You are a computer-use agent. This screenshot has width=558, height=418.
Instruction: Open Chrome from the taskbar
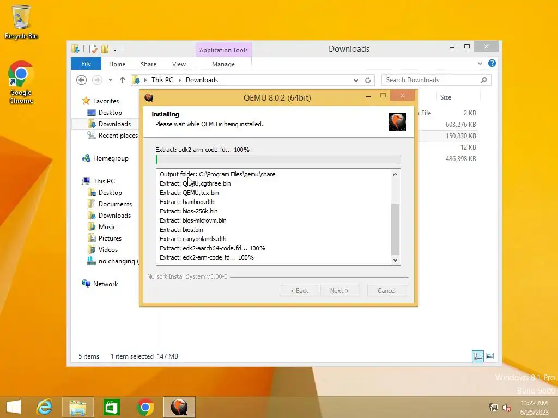coord(145,407)
